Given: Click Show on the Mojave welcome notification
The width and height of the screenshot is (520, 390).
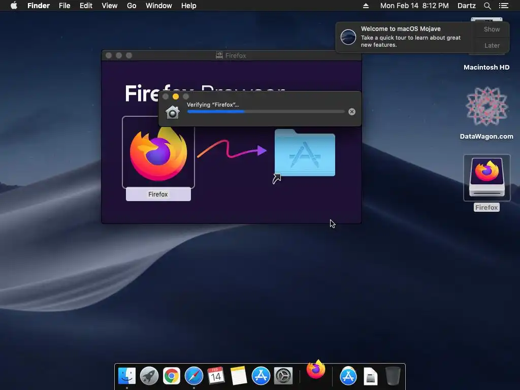Looking at the screenshot, I should click(x=492, y=29).
